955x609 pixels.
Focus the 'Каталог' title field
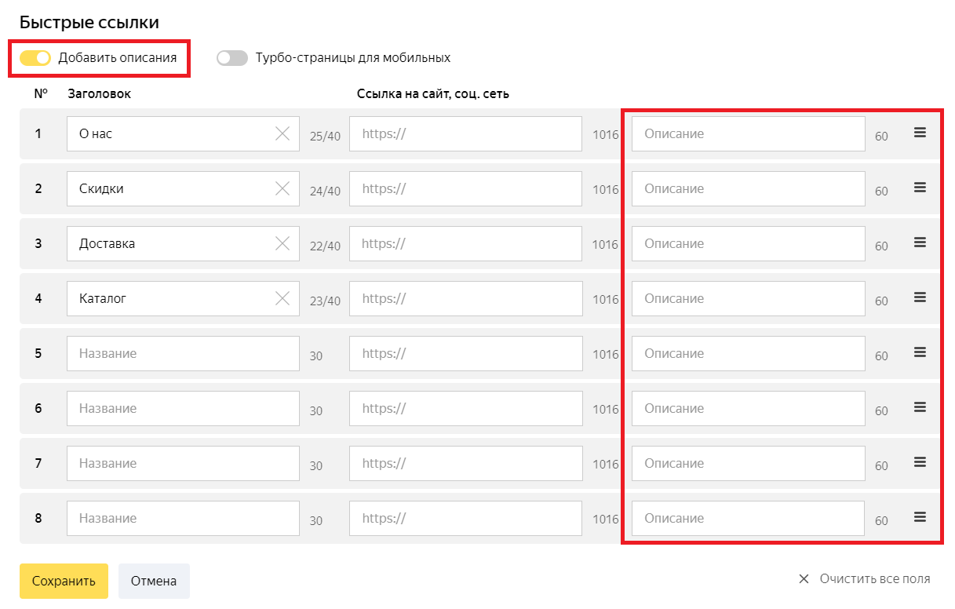[183, 298]
